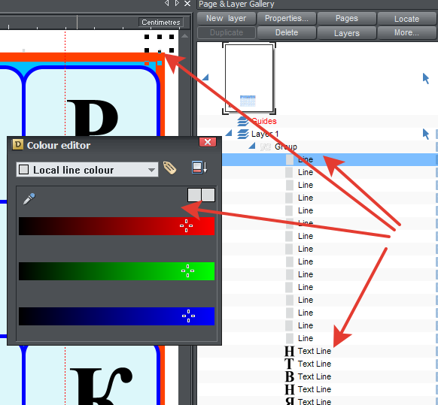Open the More... options button
Image resolution: width=438 pixels, height=405 pixels.
point(406,32)
